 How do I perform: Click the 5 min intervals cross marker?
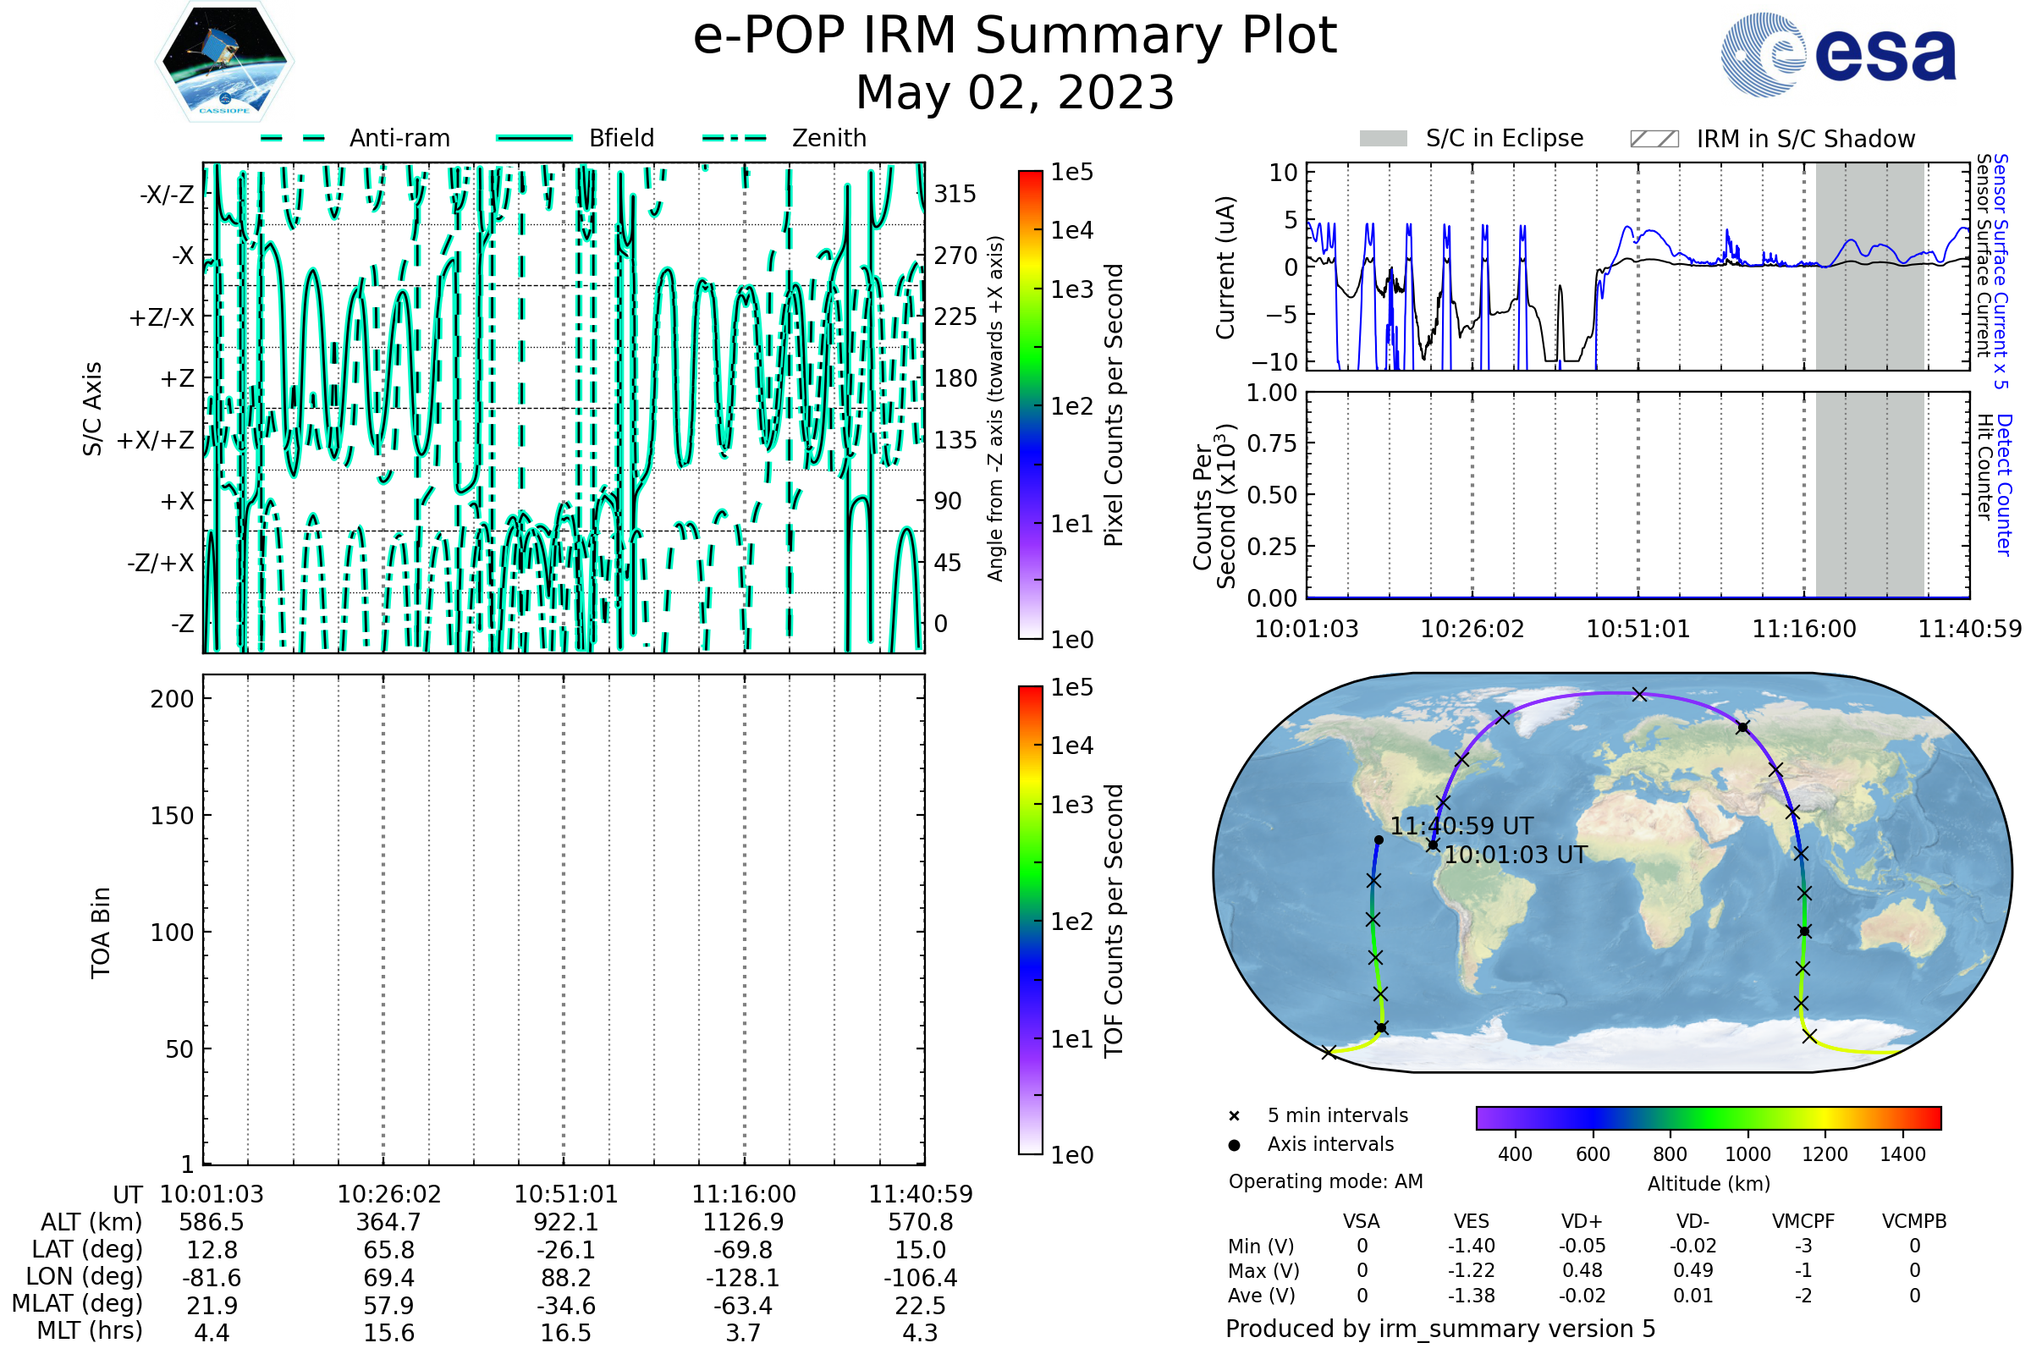(1234, 1116)
